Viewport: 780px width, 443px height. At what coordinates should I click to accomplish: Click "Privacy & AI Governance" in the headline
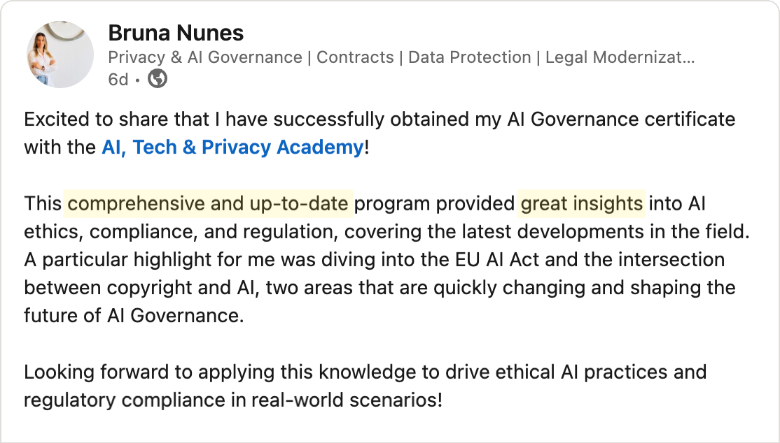[205, 57]
